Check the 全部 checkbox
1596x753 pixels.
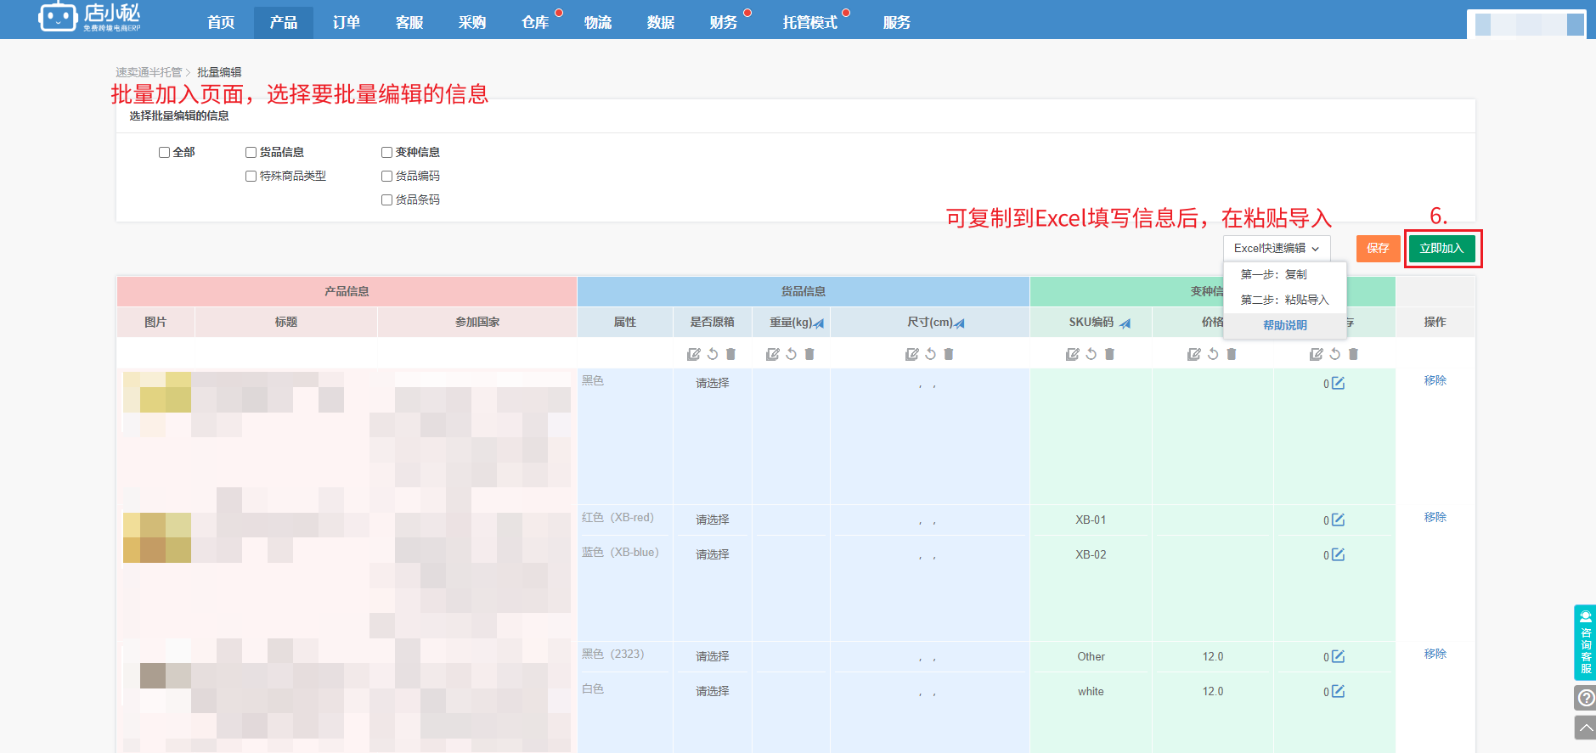(x=164, y=153)
